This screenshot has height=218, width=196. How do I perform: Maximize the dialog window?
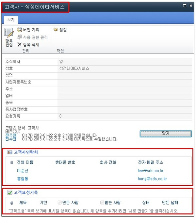pos(185,6)
